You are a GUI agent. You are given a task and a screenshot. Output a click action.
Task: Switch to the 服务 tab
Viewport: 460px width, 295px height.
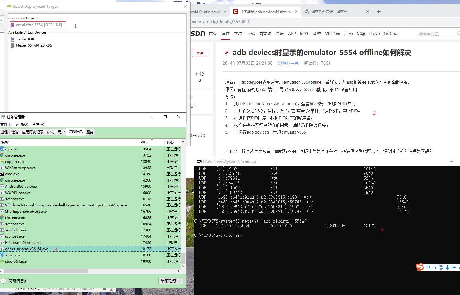[x=90, y=132]
